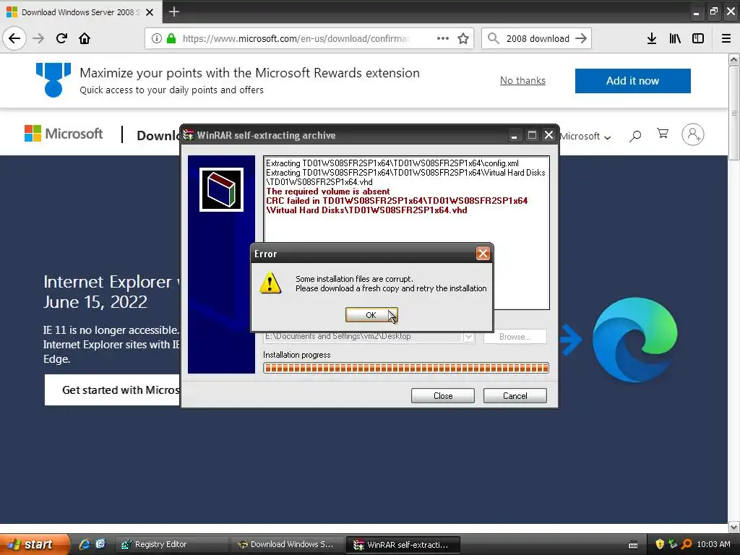Click the Microsoft Edge logo image
Image resolution: width=740 pixels, height=555 pixels.
[x=634, y=339]
